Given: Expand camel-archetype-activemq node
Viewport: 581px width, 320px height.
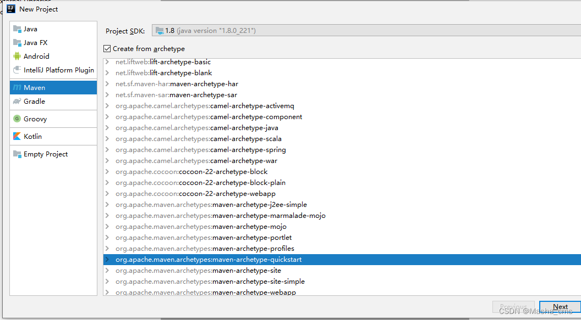Looking at the screenshot, I should [x=107, y=106].
